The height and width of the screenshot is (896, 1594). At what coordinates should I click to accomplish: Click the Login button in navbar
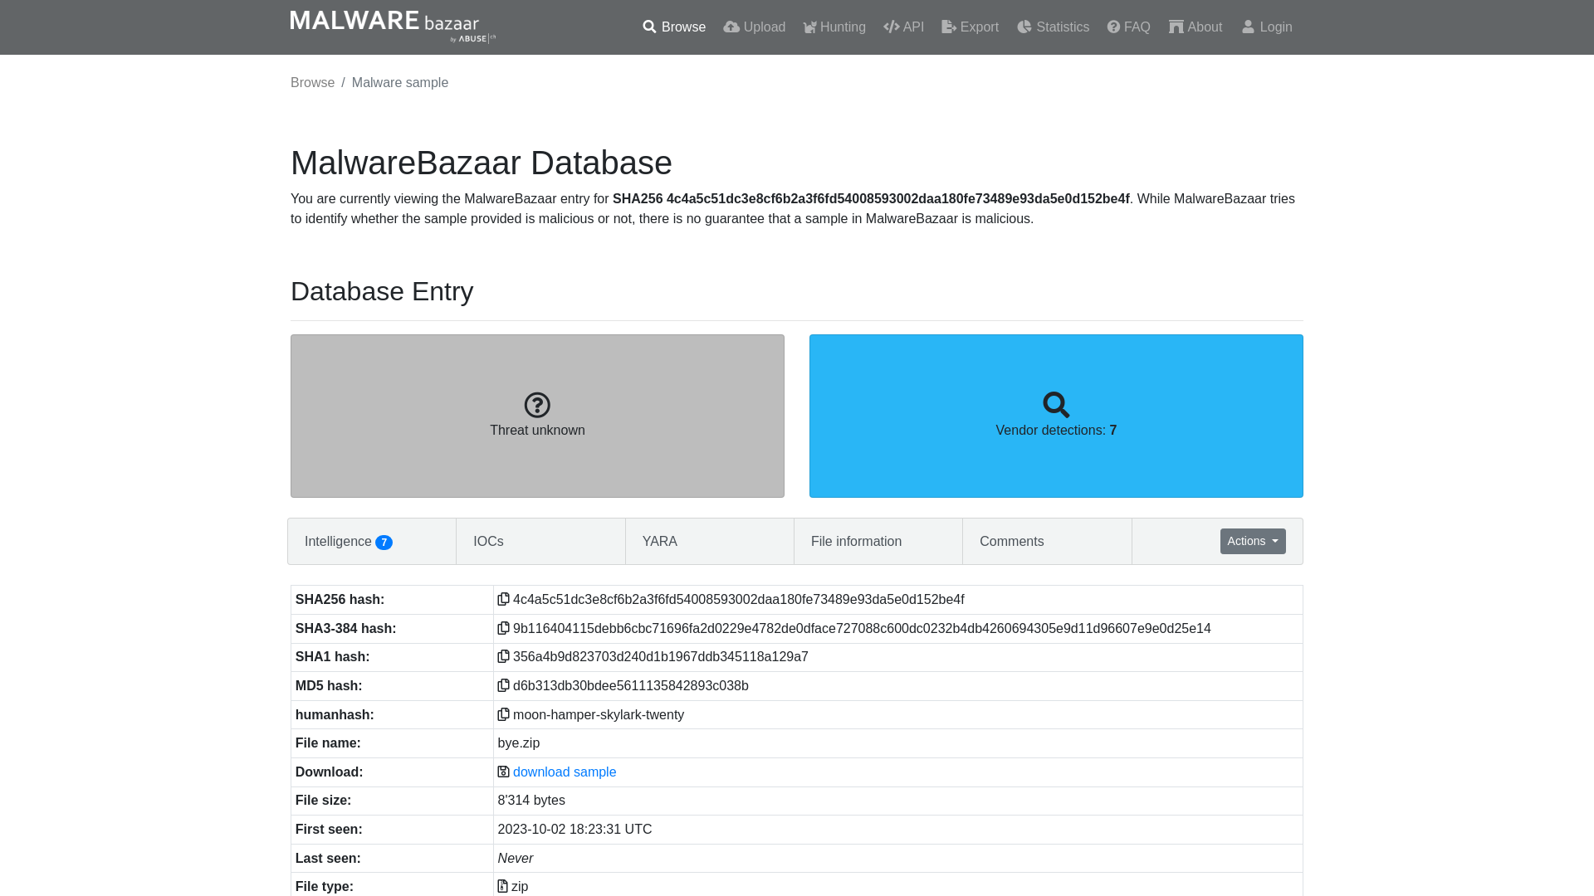[x=1267, y=27]
